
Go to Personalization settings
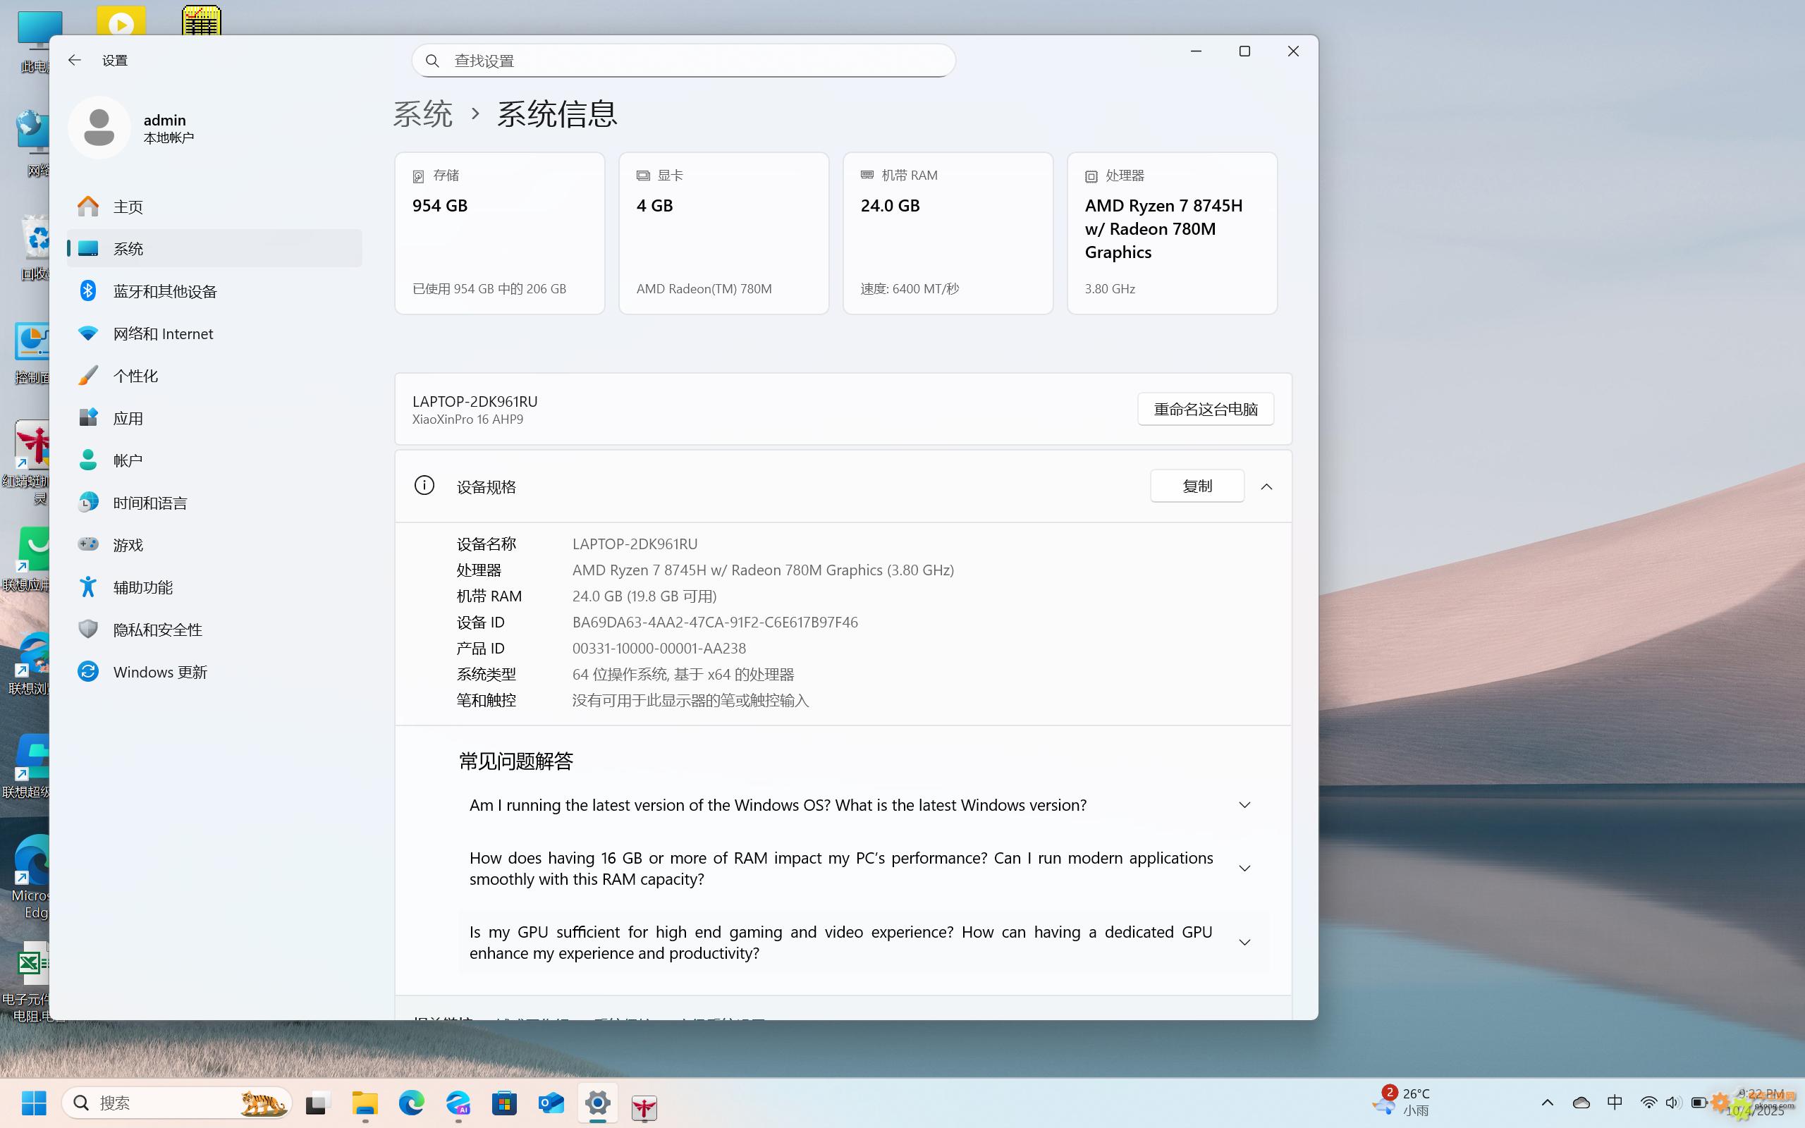135,376
